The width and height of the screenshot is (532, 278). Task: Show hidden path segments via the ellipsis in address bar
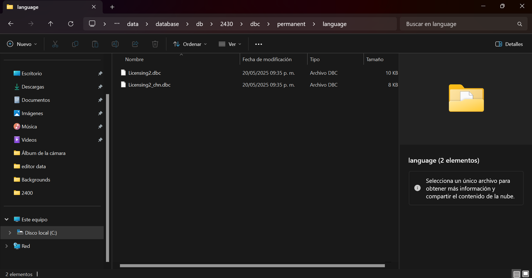click(x=117, y=24)
